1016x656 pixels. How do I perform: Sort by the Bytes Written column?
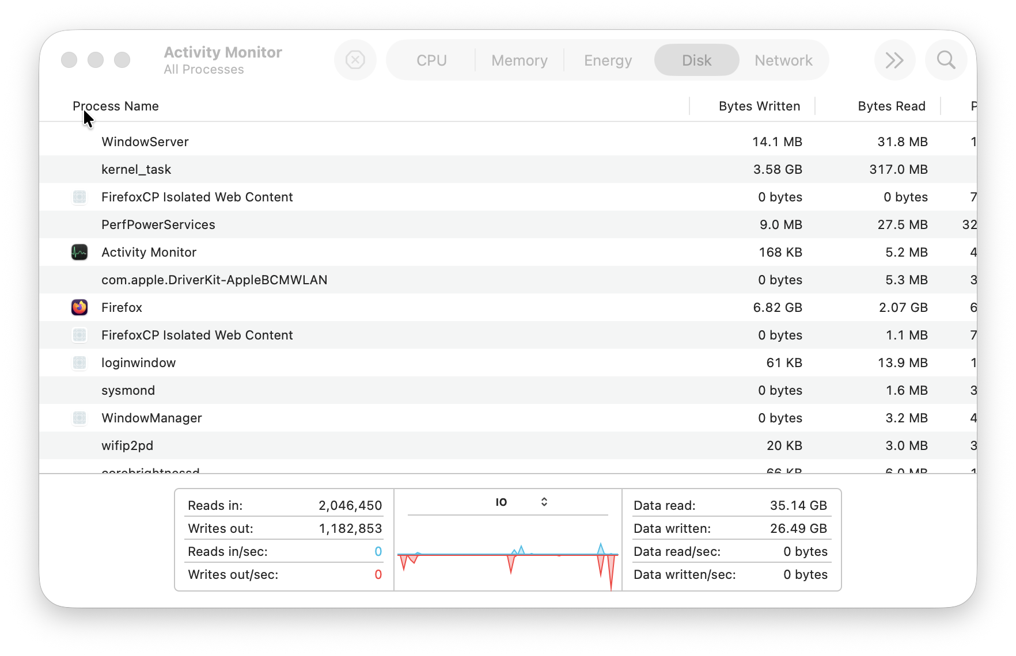point(759,106)
